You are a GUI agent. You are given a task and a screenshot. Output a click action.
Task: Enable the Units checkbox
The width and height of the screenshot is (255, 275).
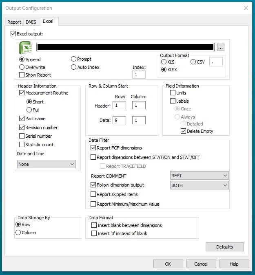[173, 93]
